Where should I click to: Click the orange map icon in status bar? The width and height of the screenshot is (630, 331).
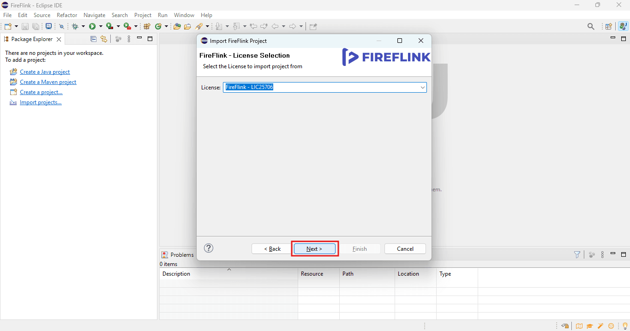[579, 326]
